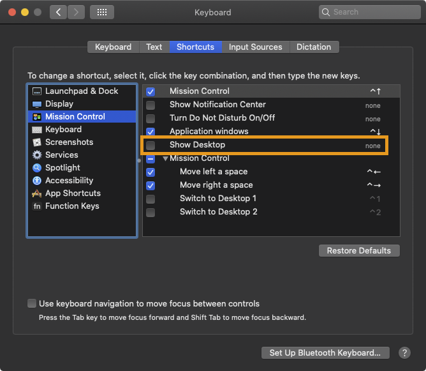
Task: Select the Function Keys fn category
Action: pos(37,206)
